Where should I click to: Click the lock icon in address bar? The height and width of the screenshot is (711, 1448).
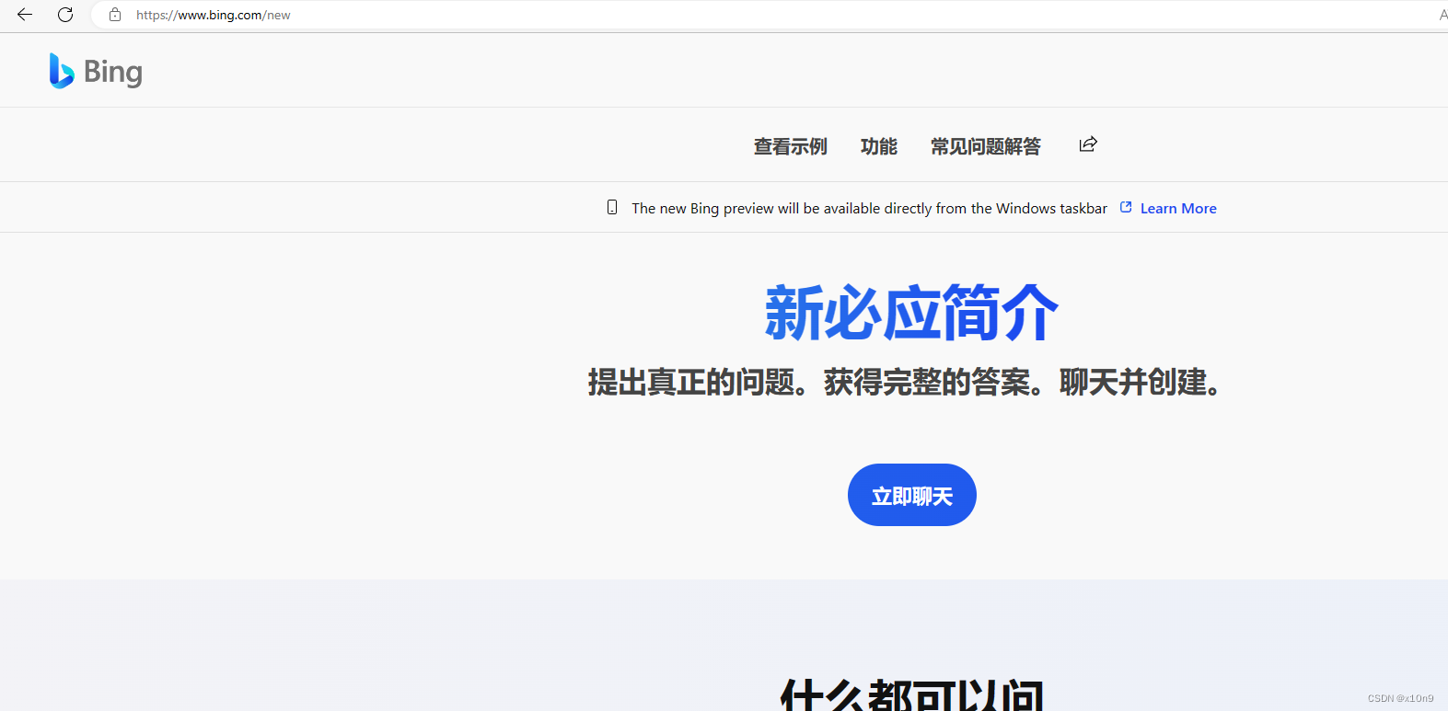coord(115,15)
